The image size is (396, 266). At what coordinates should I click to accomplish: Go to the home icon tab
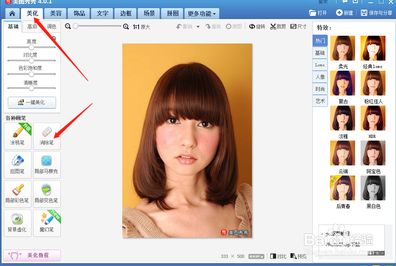12,13
